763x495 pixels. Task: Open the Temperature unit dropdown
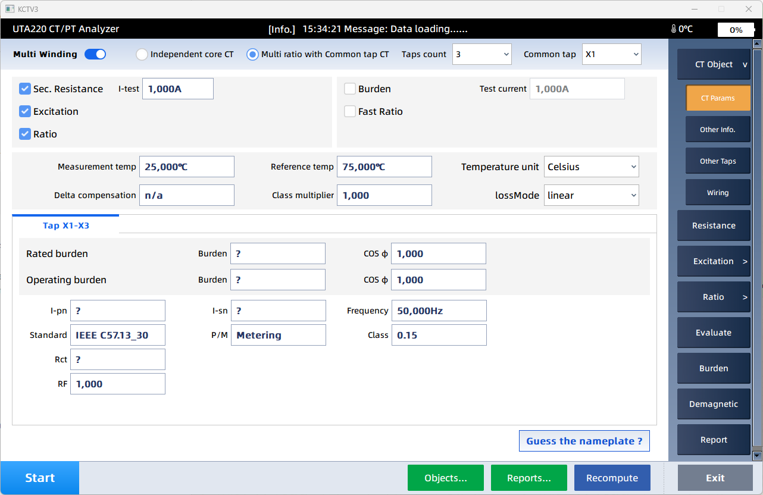pyautogui.click(x=592, y=167)
